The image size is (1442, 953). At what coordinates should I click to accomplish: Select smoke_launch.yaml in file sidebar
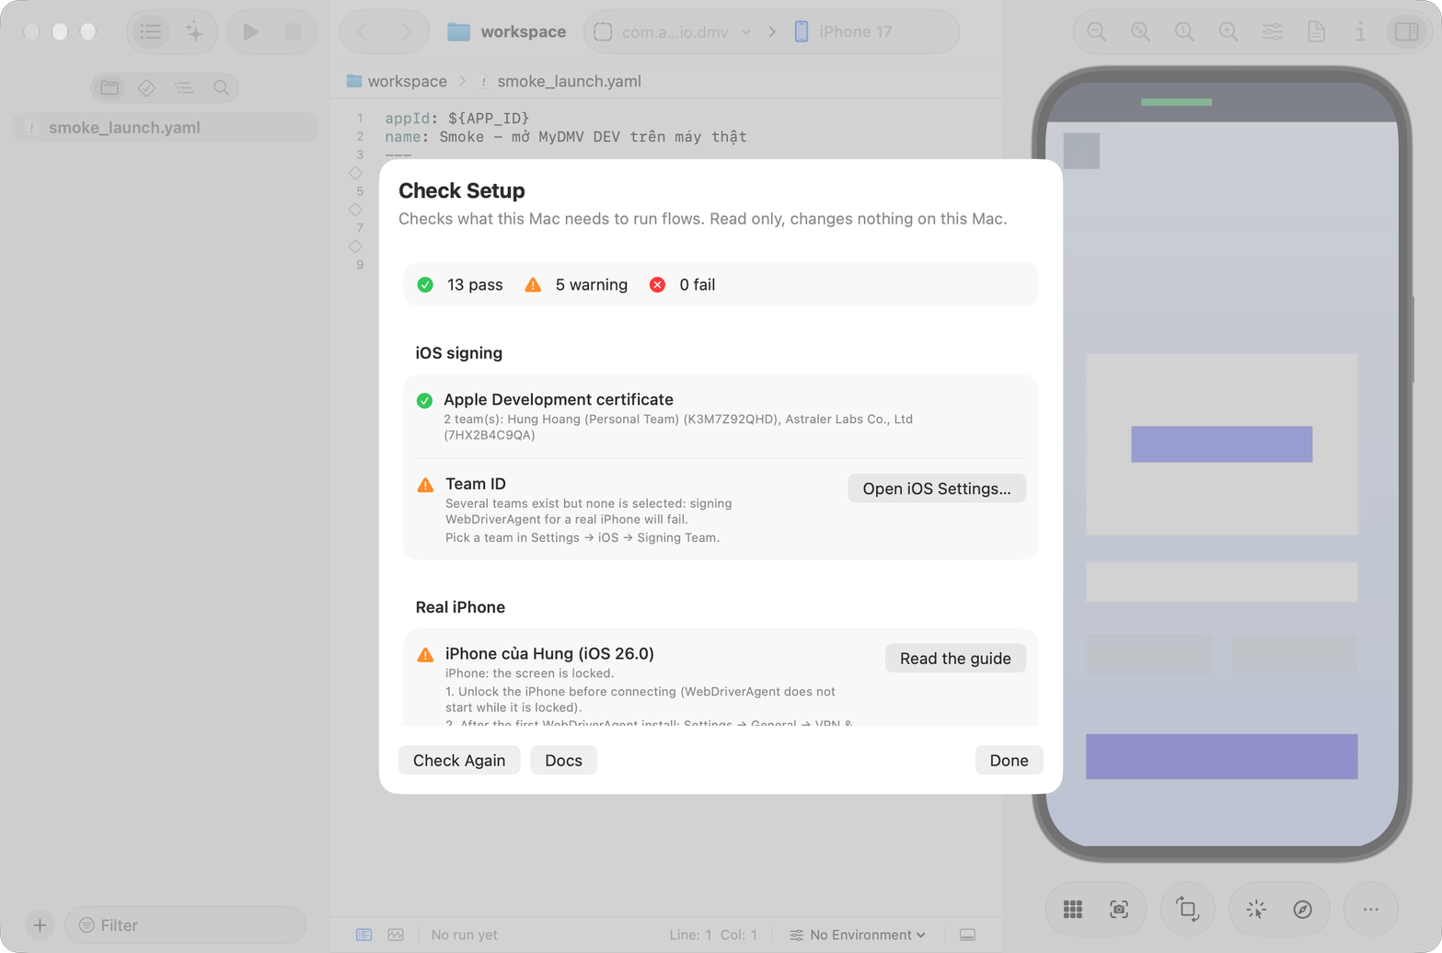click(165, 128)
